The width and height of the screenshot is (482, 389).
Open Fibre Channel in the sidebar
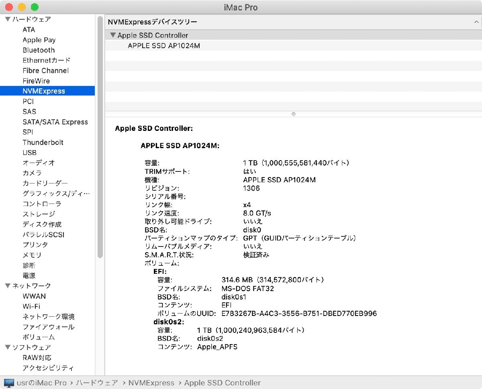(x=45, y=71)
